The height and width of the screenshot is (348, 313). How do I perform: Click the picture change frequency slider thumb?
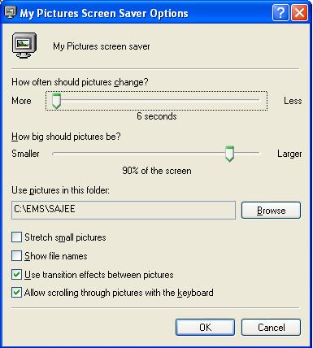coord(56,101)
